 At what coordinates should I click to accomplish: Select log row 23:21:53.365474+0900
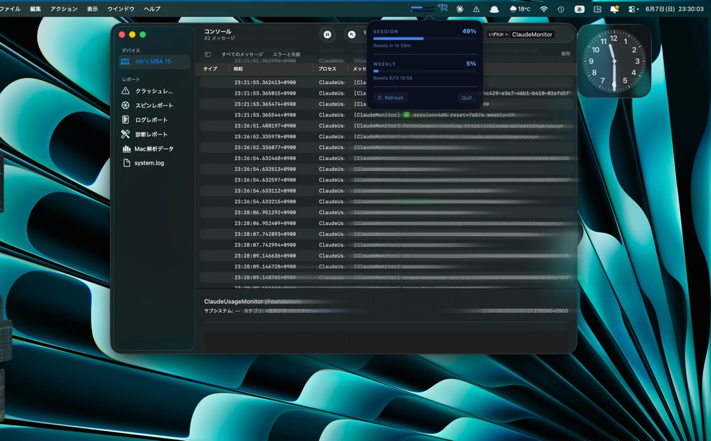pos(386,104)
